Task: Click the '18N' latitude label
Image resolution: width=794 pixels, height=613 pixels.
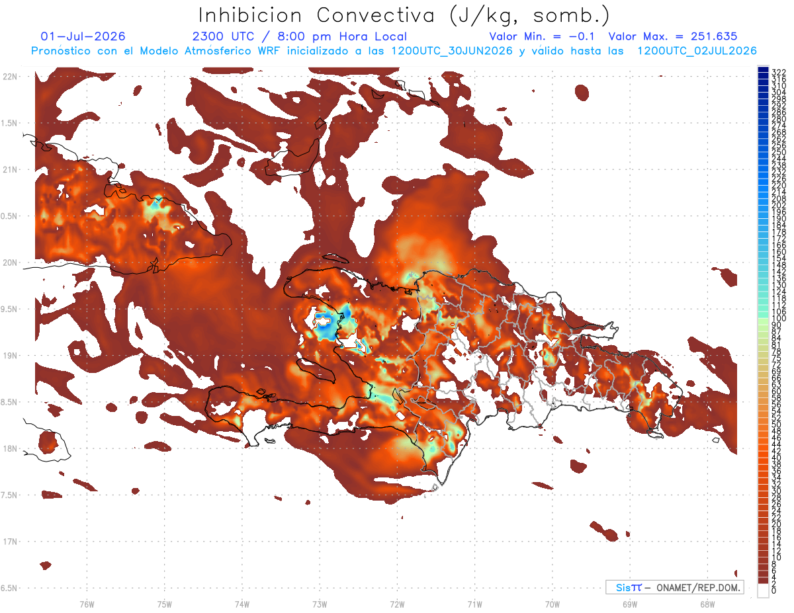Action: (9, 448)
